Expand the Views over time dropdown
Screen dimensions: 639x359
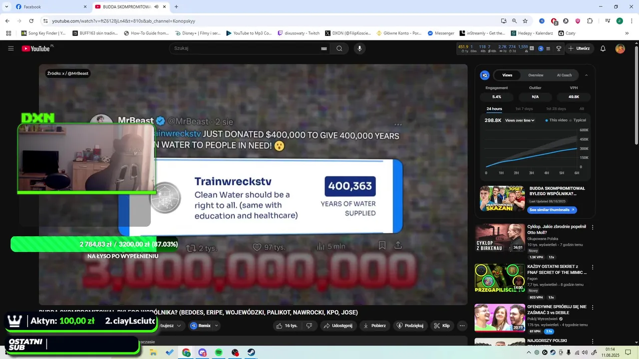(x=519, y=120)
